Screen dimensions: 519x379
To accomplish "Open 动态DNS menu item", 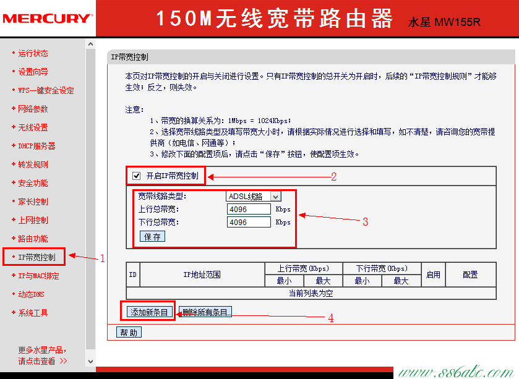I will coord(31,294).
